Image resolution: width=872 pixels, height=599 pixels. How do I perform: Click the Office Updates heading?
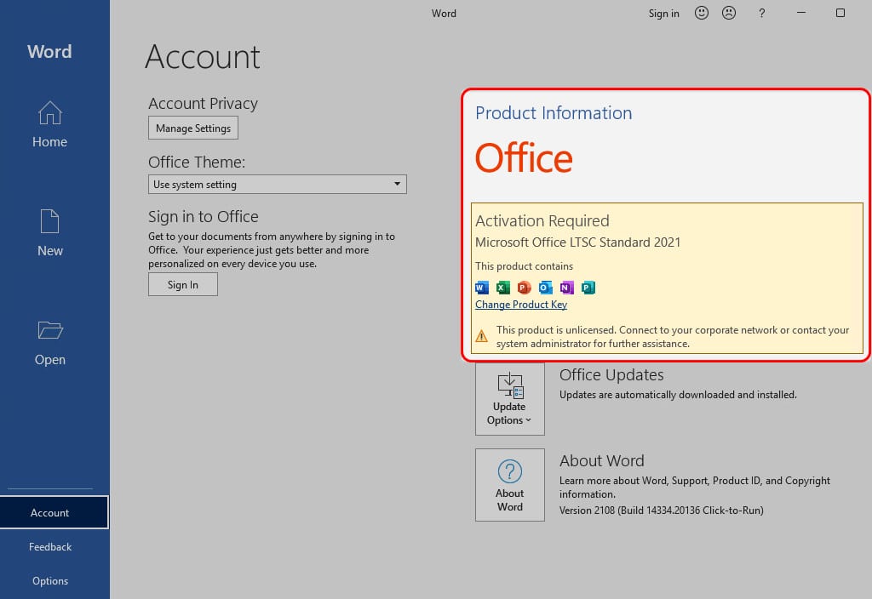coord(611,375)
